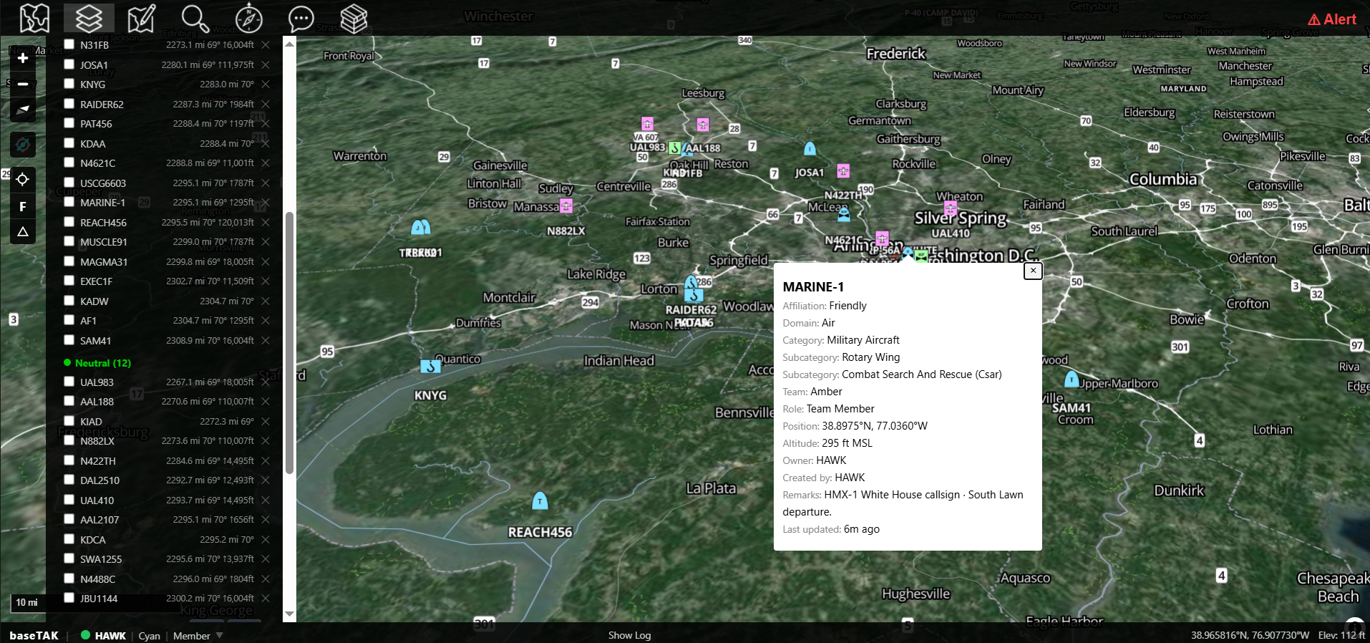Screen dimensions: 1370x643
Task: Reset north with triangle button
Action: click(23, 232)
